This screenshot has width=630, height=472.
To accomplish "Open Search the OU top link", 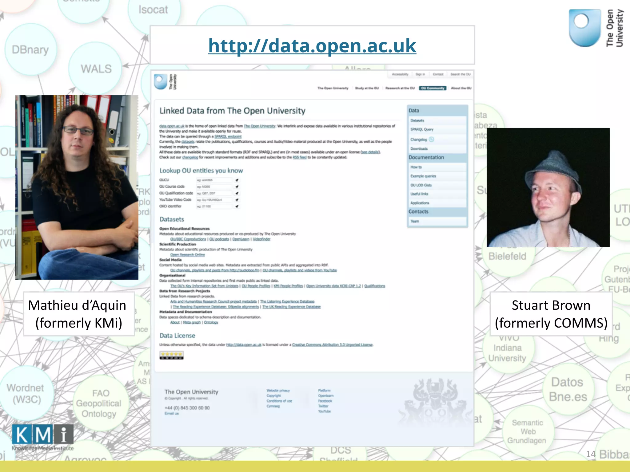I will (461, 74).
